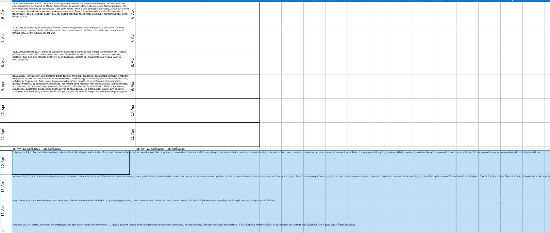
Task: Click the "12. Apr" row label
Action: (3, 163)
